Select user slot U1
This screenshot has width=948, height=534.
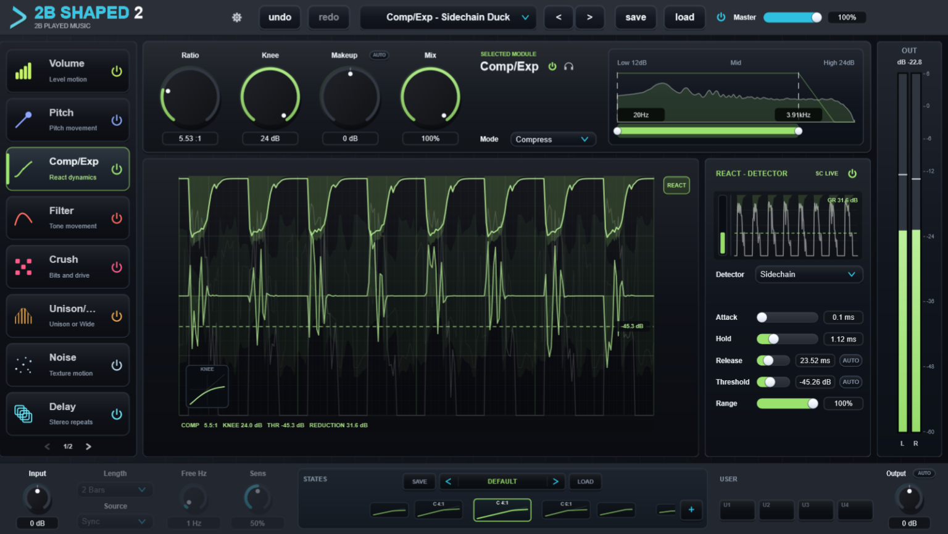(x=737, y=510)
